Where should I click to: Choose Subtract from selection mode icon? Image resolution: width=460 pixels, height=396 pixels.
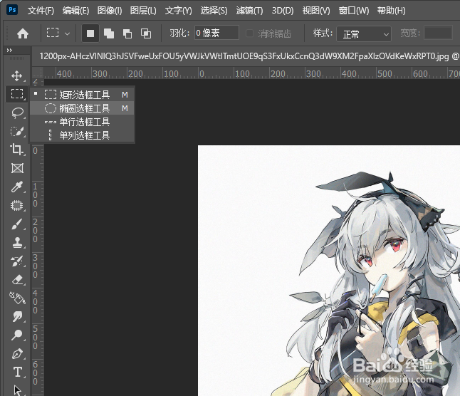[x=127, y=33]
